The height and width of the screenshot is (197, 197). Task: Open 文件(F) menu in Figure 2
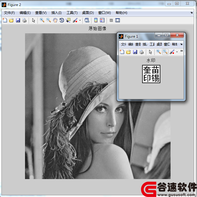click(9, 13)
